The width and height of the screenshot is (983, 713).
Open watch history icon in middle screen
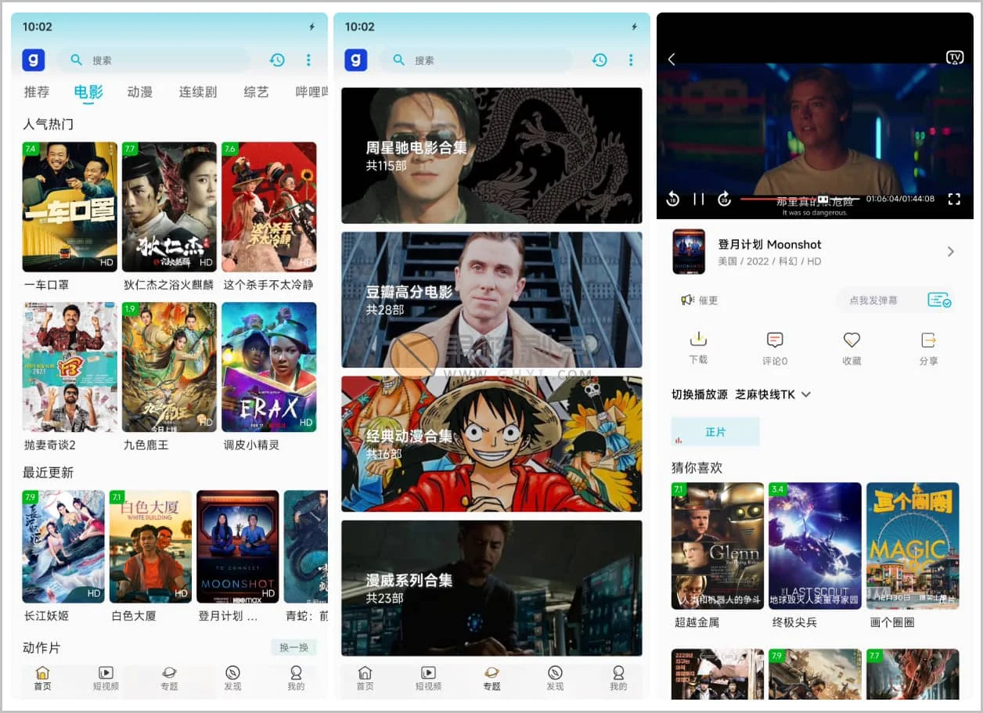click(600, 60)
